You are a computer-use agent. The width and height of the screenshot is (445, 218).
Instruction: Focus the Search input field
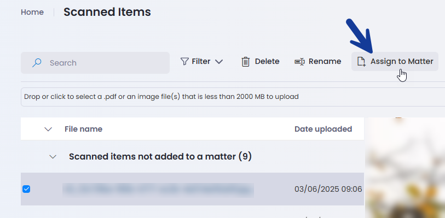click(95, 63)
